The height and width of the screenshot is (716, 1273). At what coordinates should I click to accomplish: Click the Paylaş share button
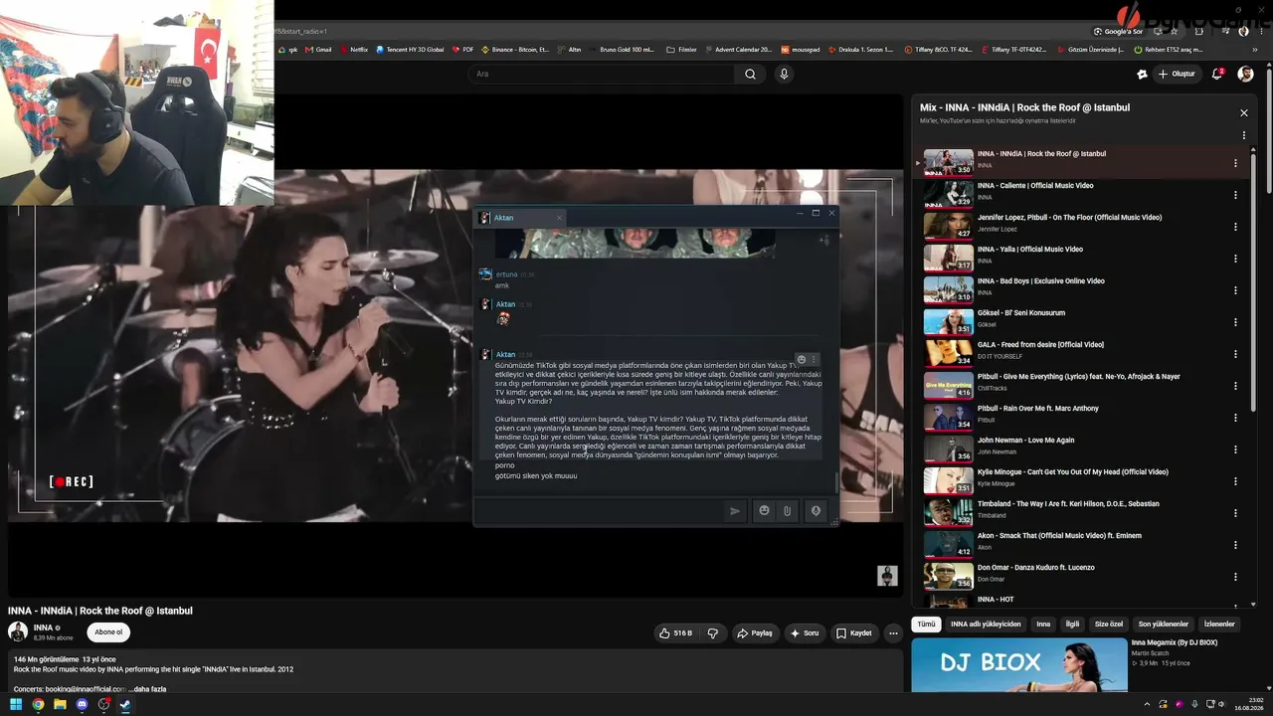click(754, 632)
